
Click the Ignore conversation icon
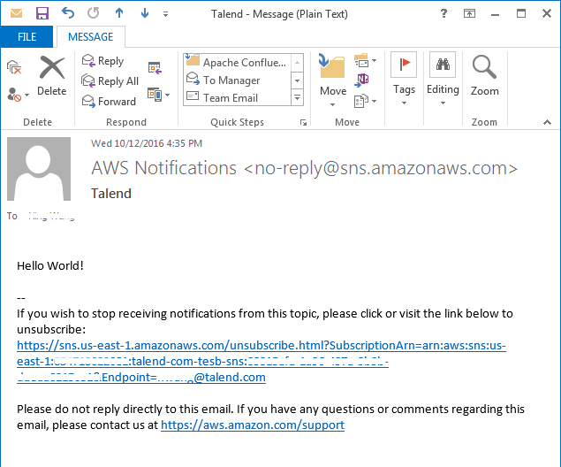click(x=14, y=67)
